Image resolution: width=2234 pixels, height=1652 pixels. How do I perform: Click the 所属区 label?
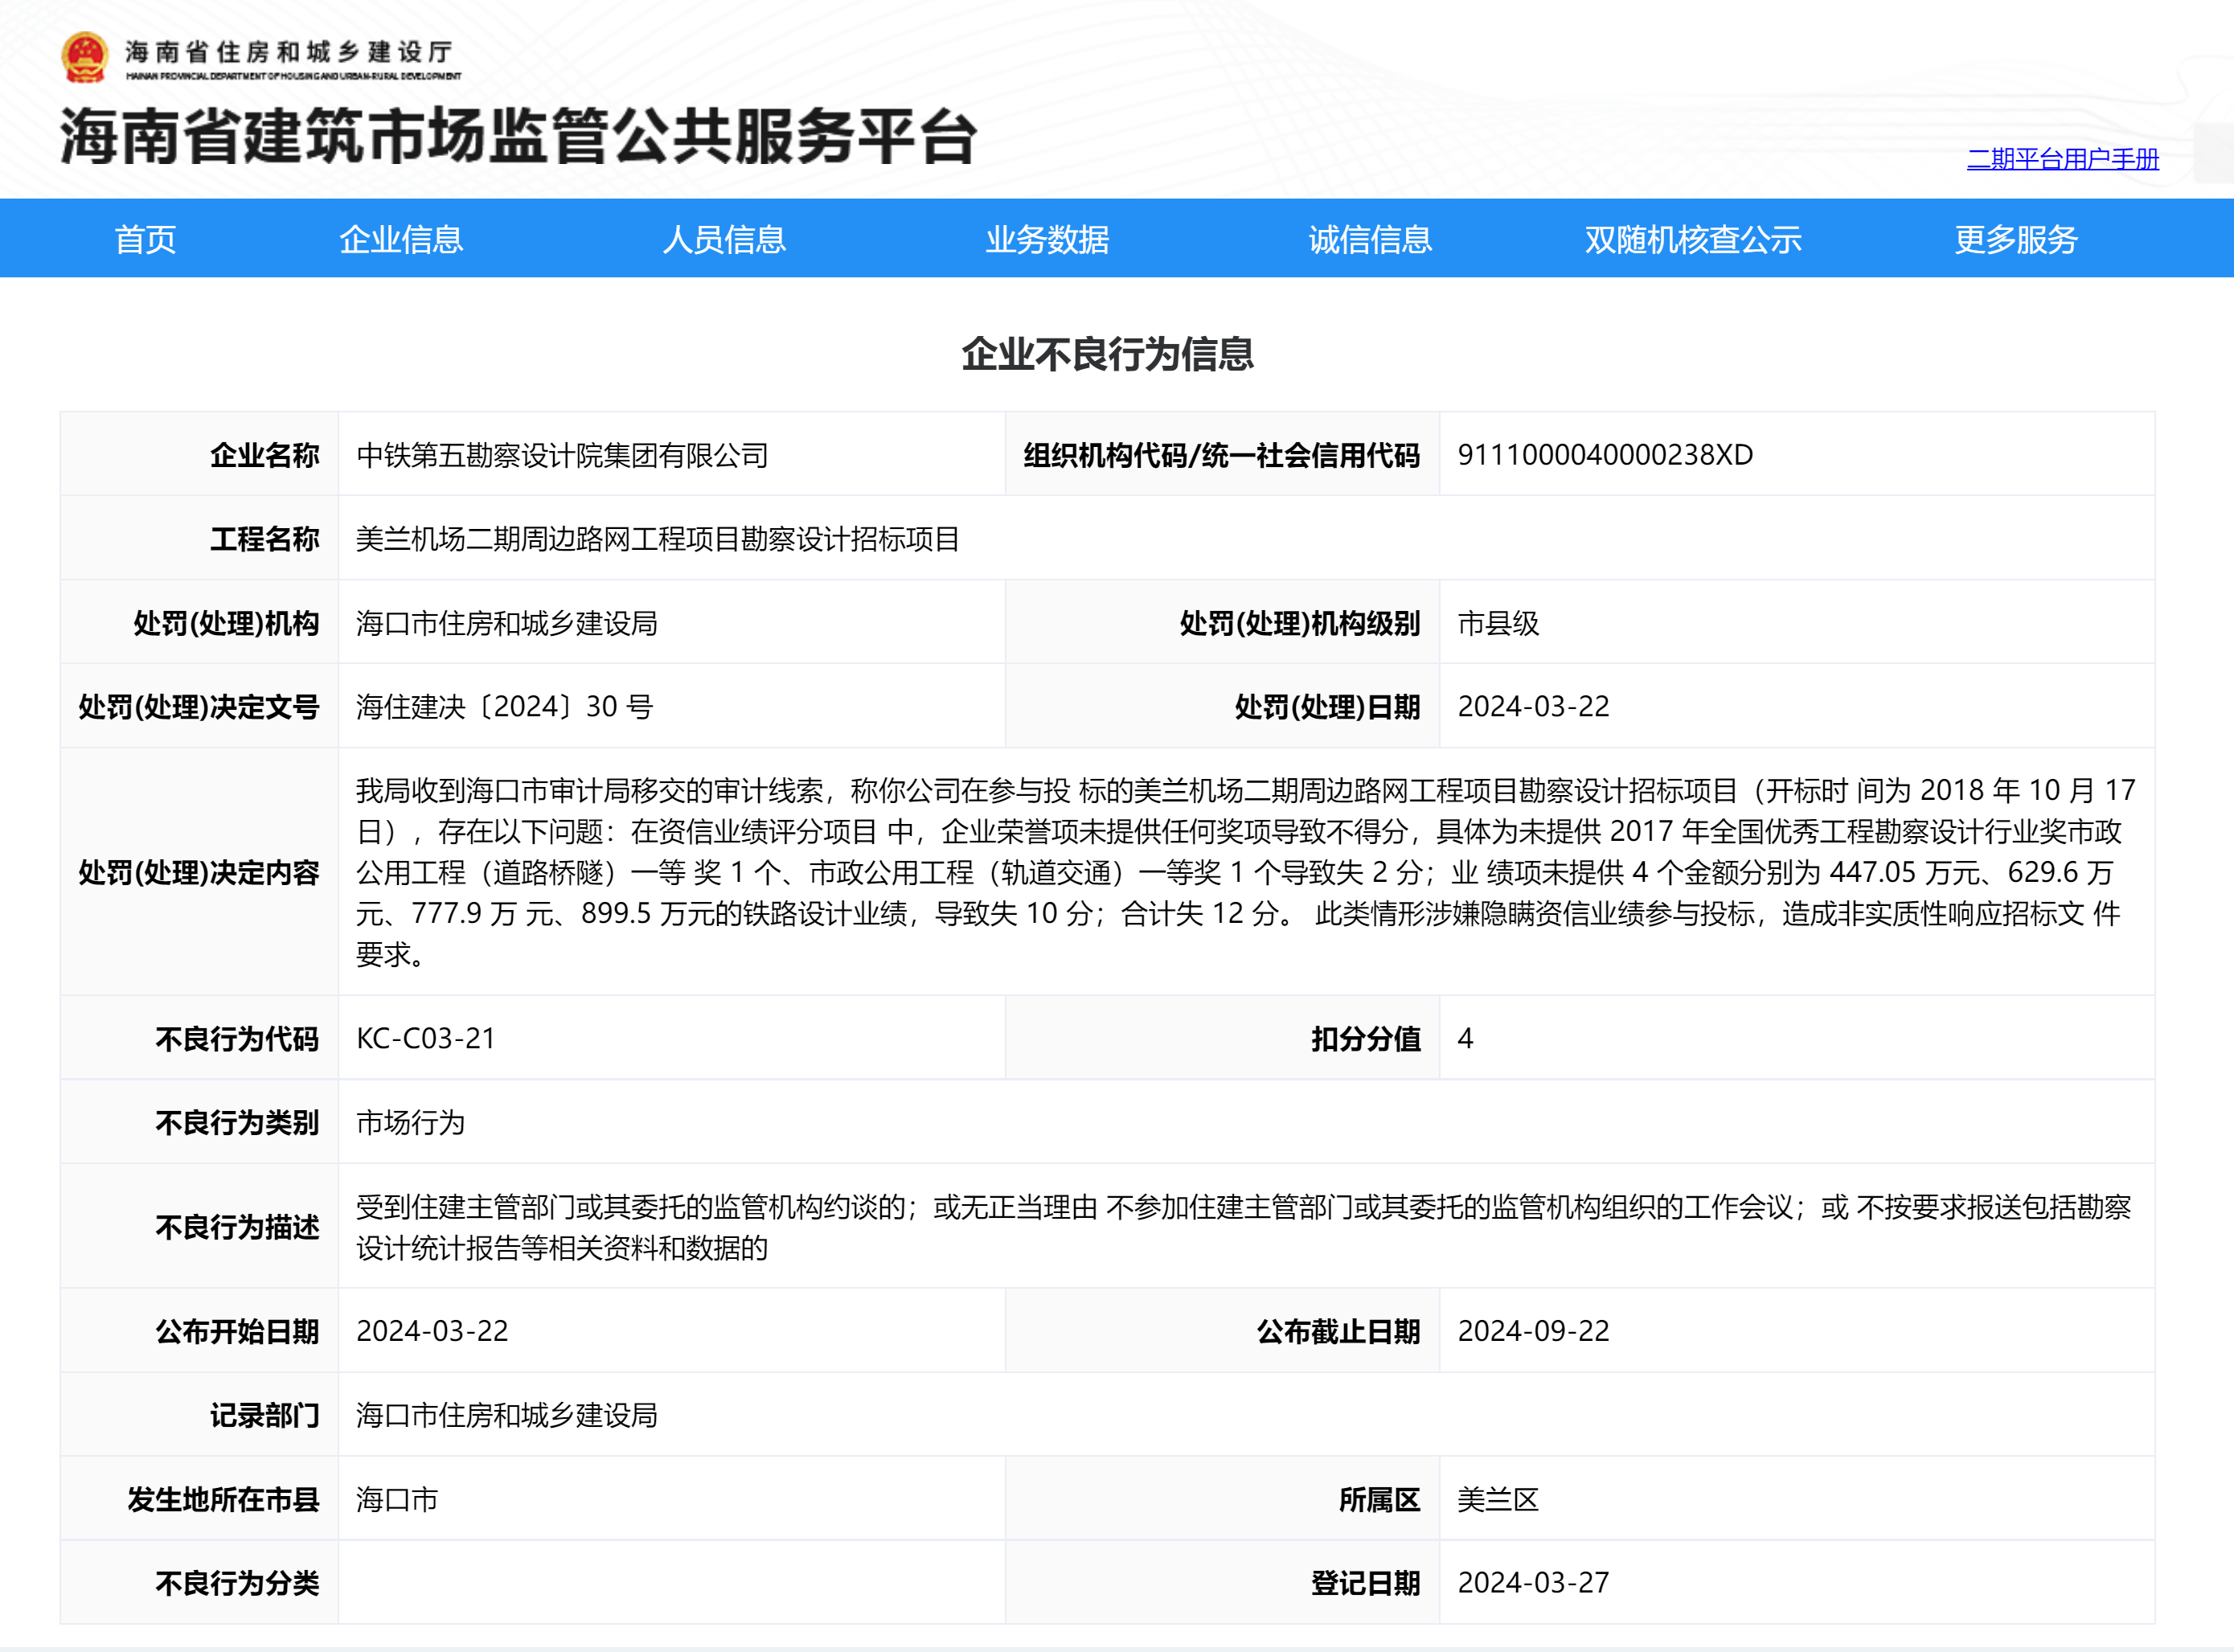1380,1499
